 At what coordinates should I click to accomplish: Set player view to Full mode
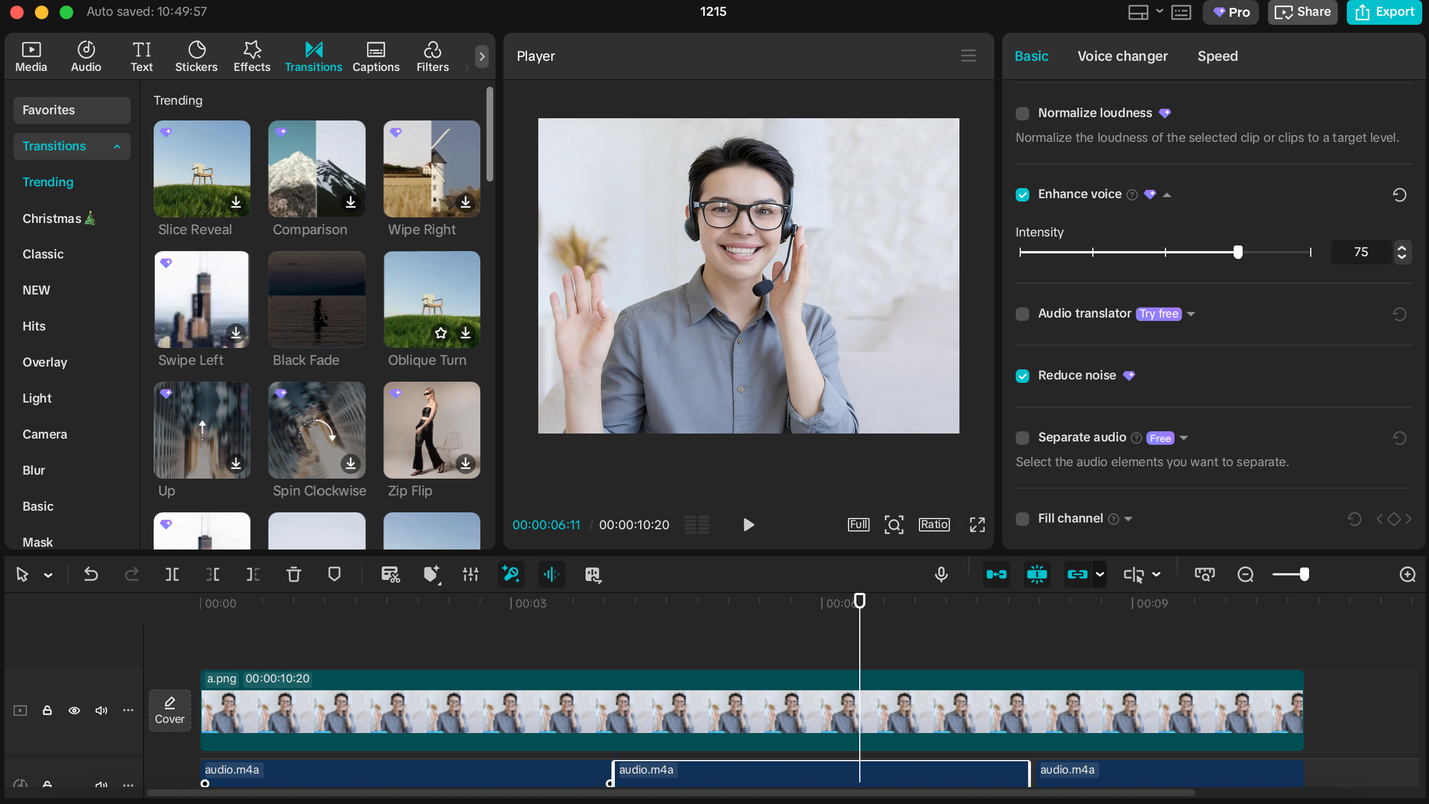tap(858, 524)
